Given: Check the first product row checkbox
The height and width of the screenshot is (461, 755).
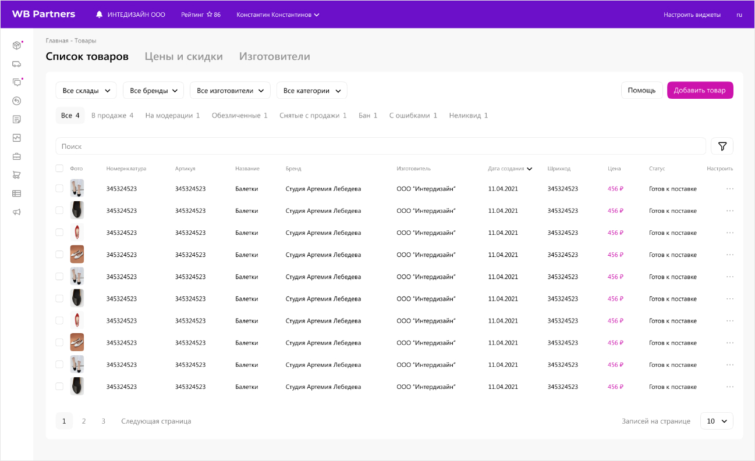Looking at the screenshot, I should click(59, 188).
